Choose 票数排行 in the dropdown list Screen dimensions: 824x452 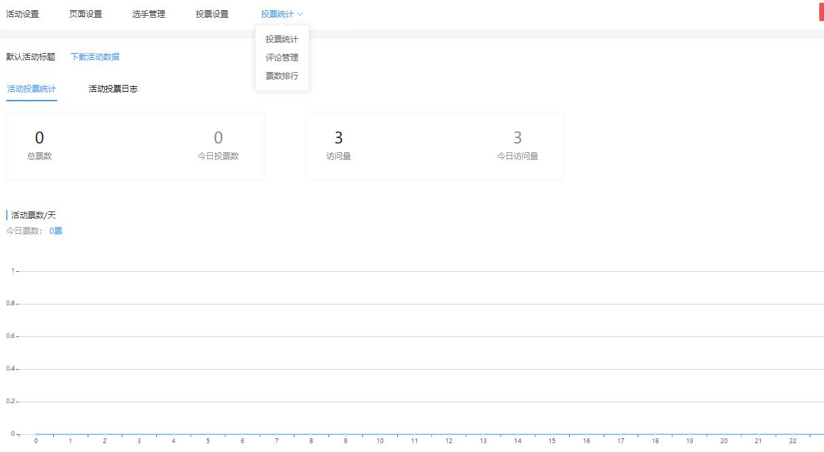pyautogui.click(x=281, y=75)
